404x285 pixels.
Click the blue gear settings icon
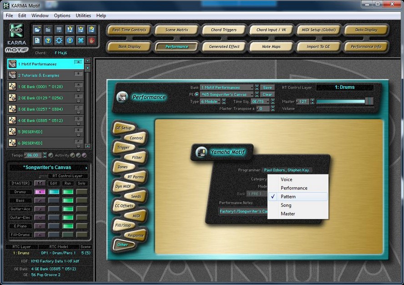point(59,40)
